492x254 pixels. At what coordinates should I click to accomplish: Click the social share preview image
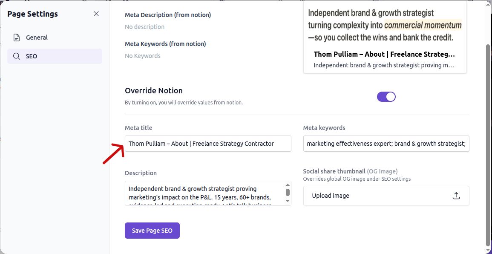point(385,24)
